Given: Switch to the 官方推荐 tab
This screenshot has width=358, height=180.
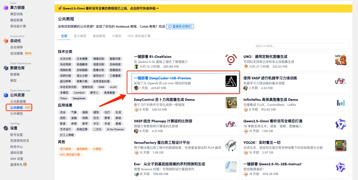Looking at the screenshot, I should point(80,36).
